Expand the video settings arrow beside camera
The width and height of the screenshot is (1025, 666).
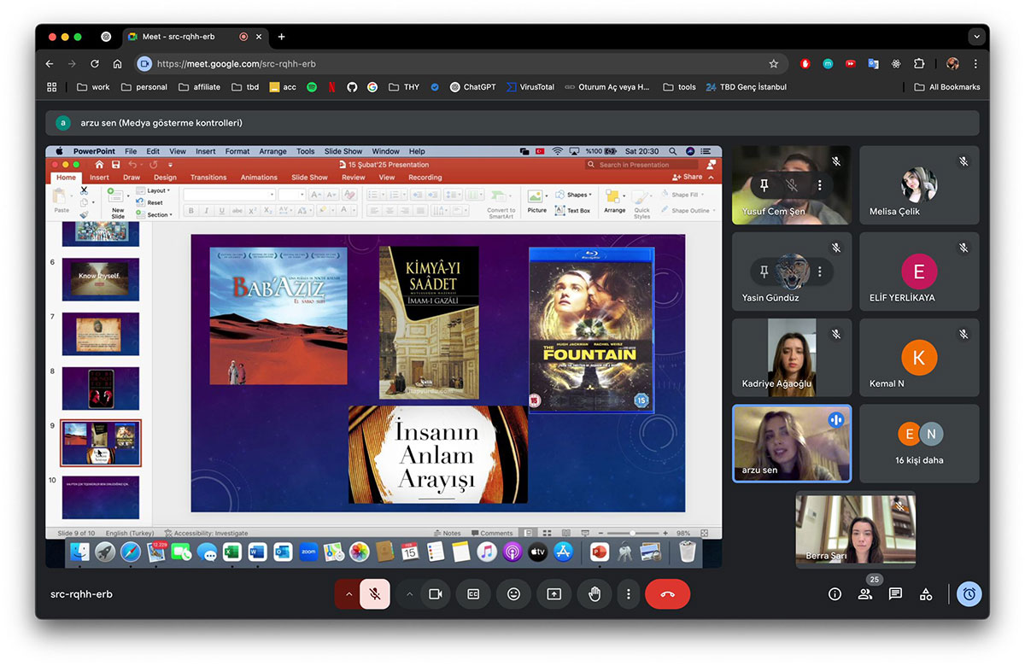tap(409, 594)
